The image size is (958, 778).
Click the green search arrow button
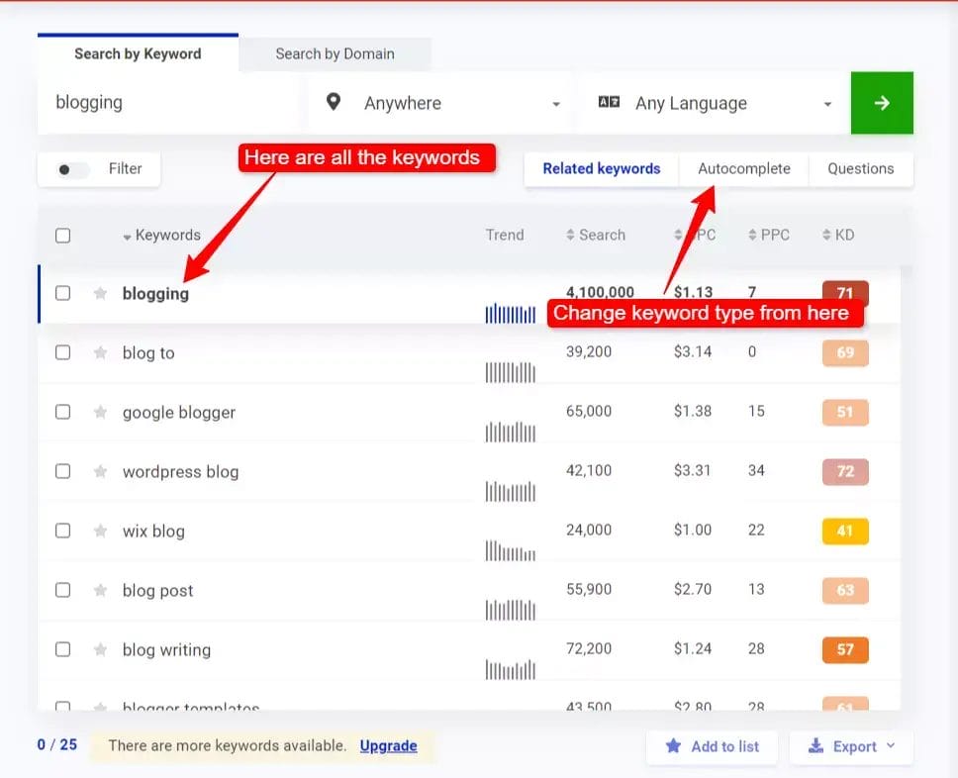[x=881, y=103]
